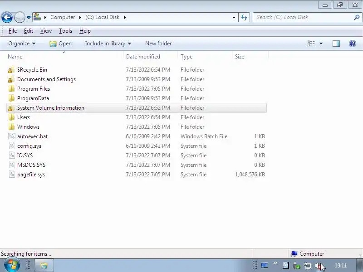Viewport: 363px width, 272px height.
Task: Open the Edit menu
Action: tap(29, 31)
